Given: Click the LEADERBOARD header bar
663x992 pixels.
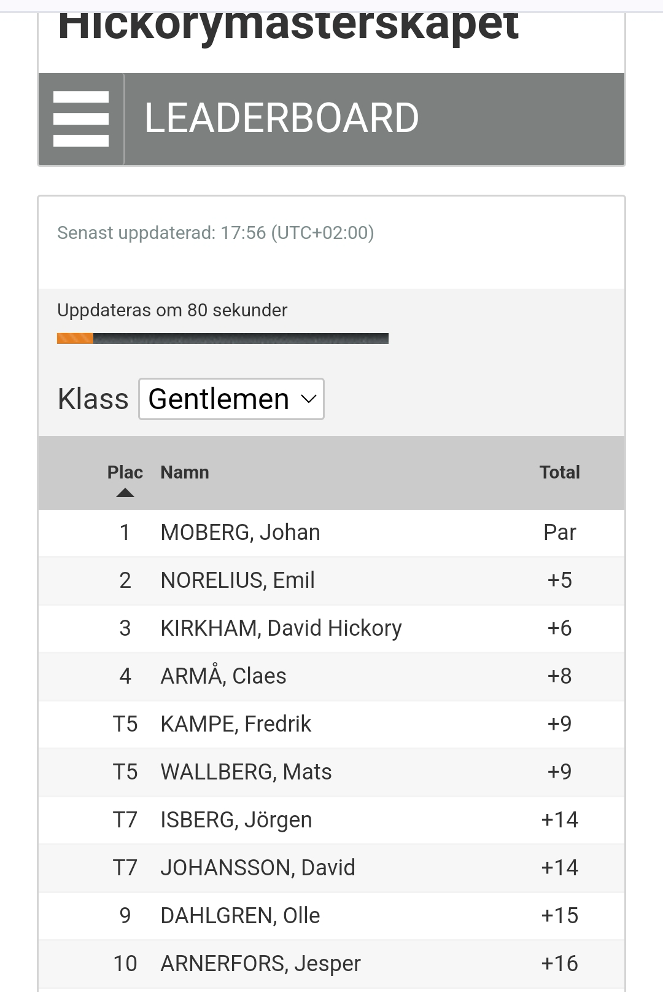Looking at the screenshot, I should [x=331, y=119].
